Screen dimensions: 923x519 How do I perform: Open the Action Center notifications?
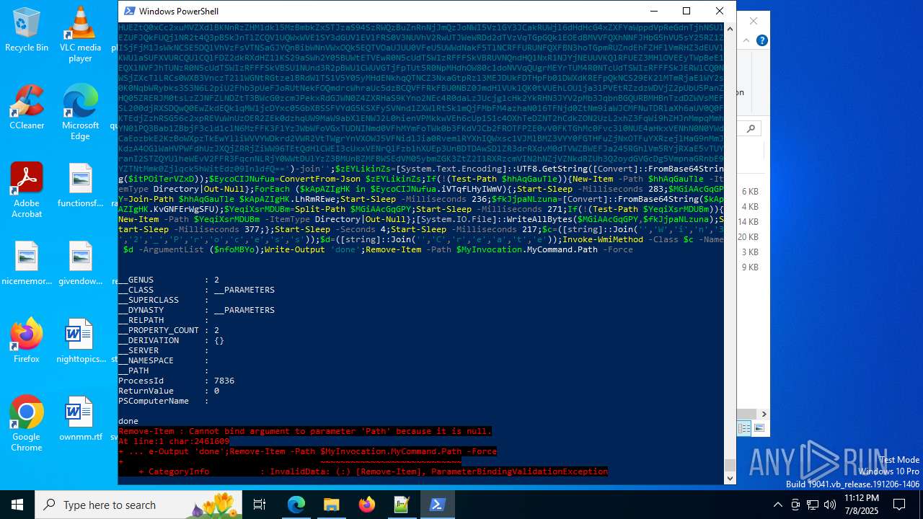[899, 505]
